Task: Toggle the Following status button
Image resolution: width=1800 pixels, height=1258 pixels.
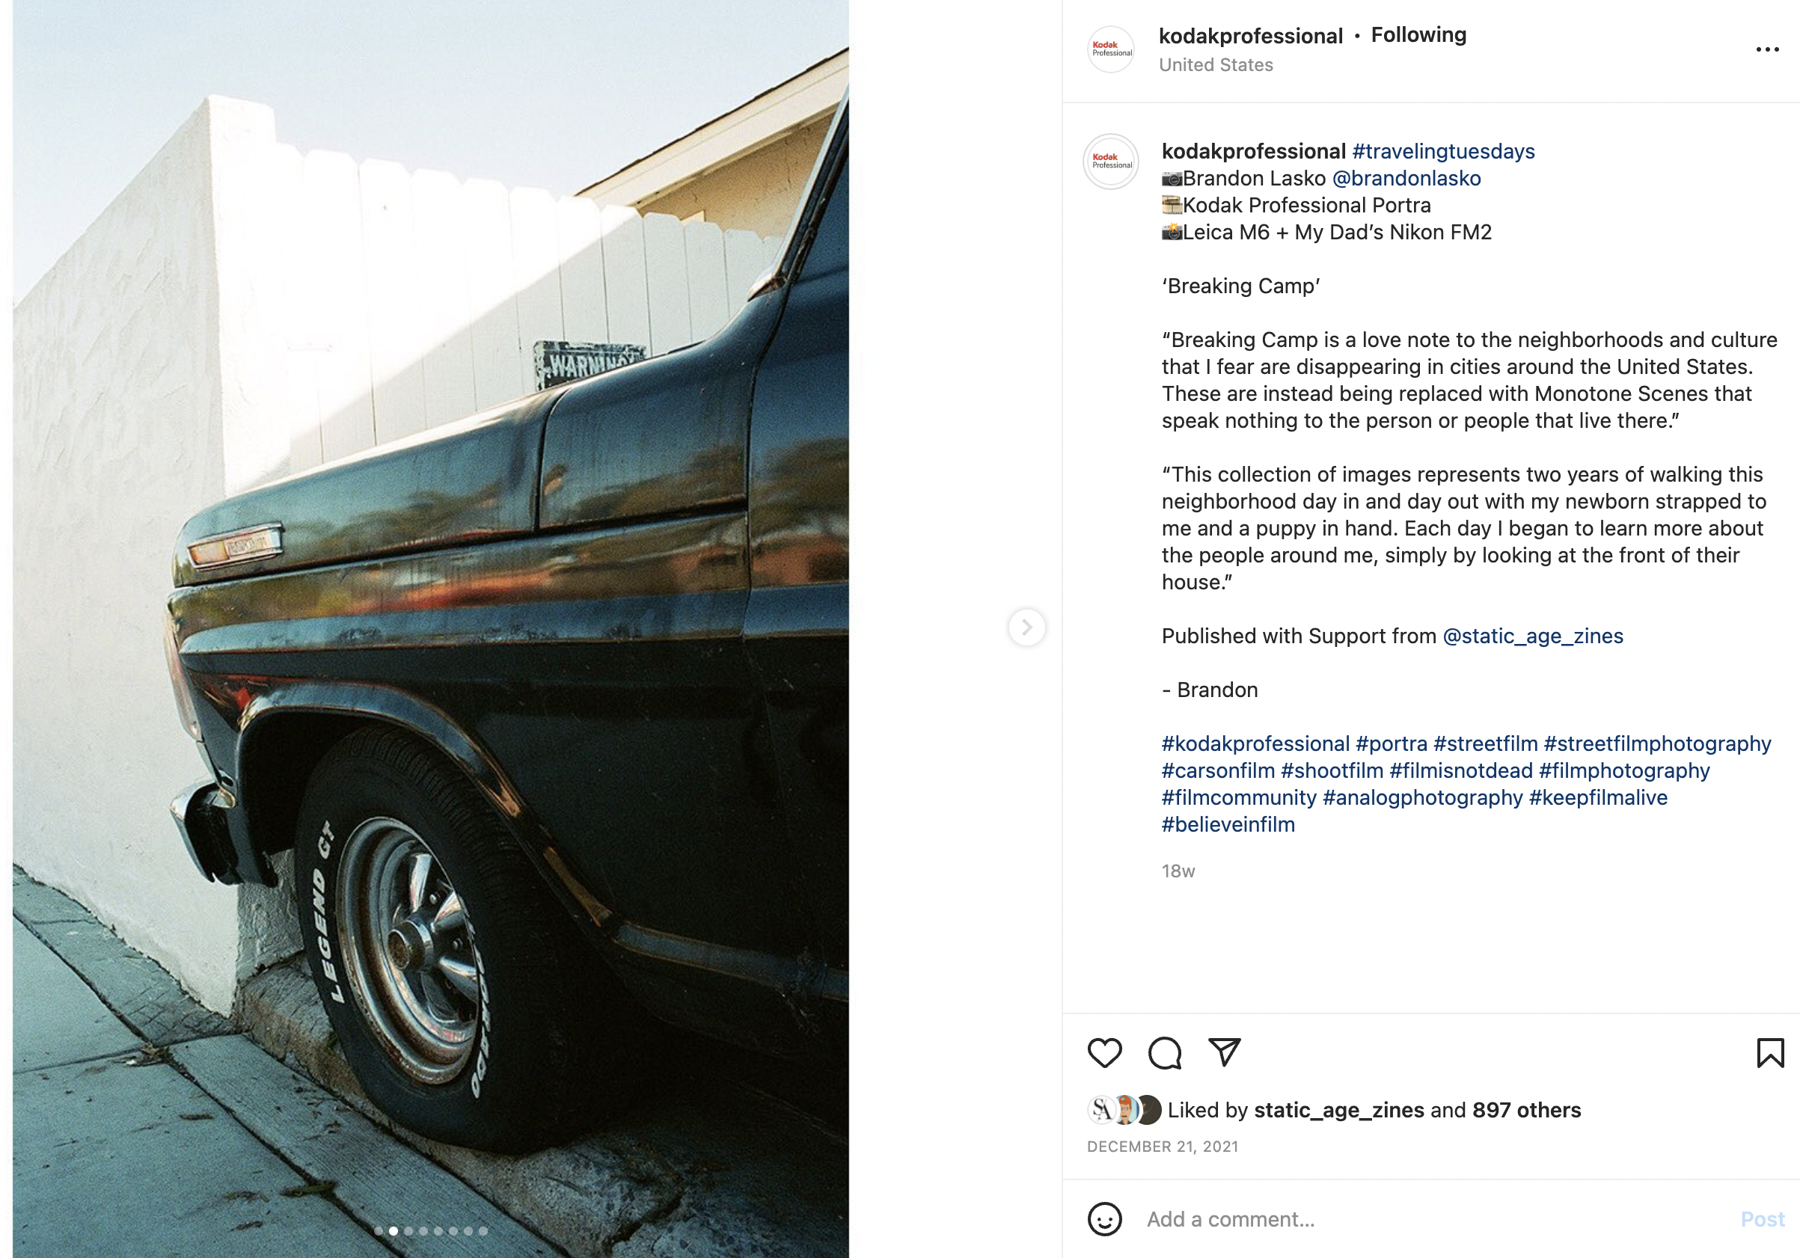Action: click(1418, 35)
